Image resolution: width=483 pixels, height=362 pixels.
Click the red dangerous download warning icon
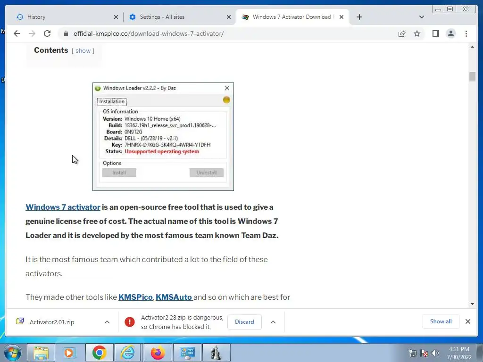[x=130, y=322]
